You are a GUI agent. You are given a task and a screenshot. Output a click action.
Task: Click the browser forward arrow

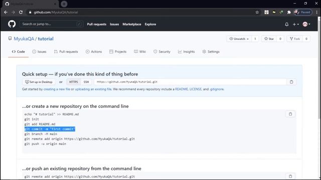14,12
